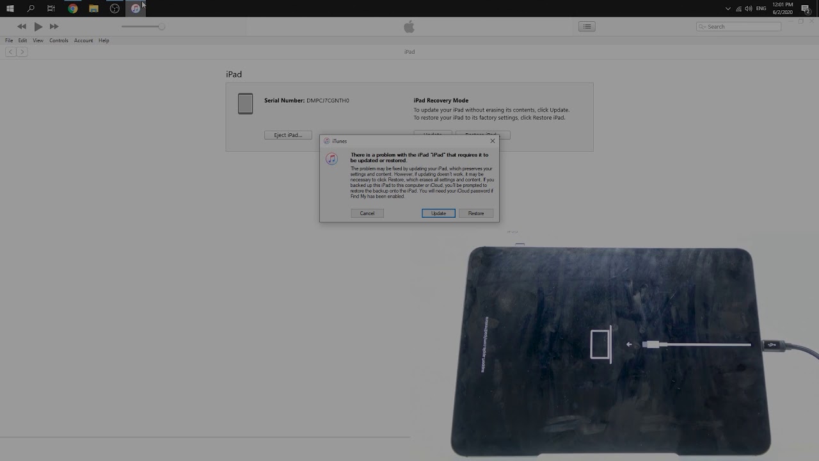The width and height of the screenshot is (819, 461).
Task: Click the iPad heading text
Action: click(234, 74)
